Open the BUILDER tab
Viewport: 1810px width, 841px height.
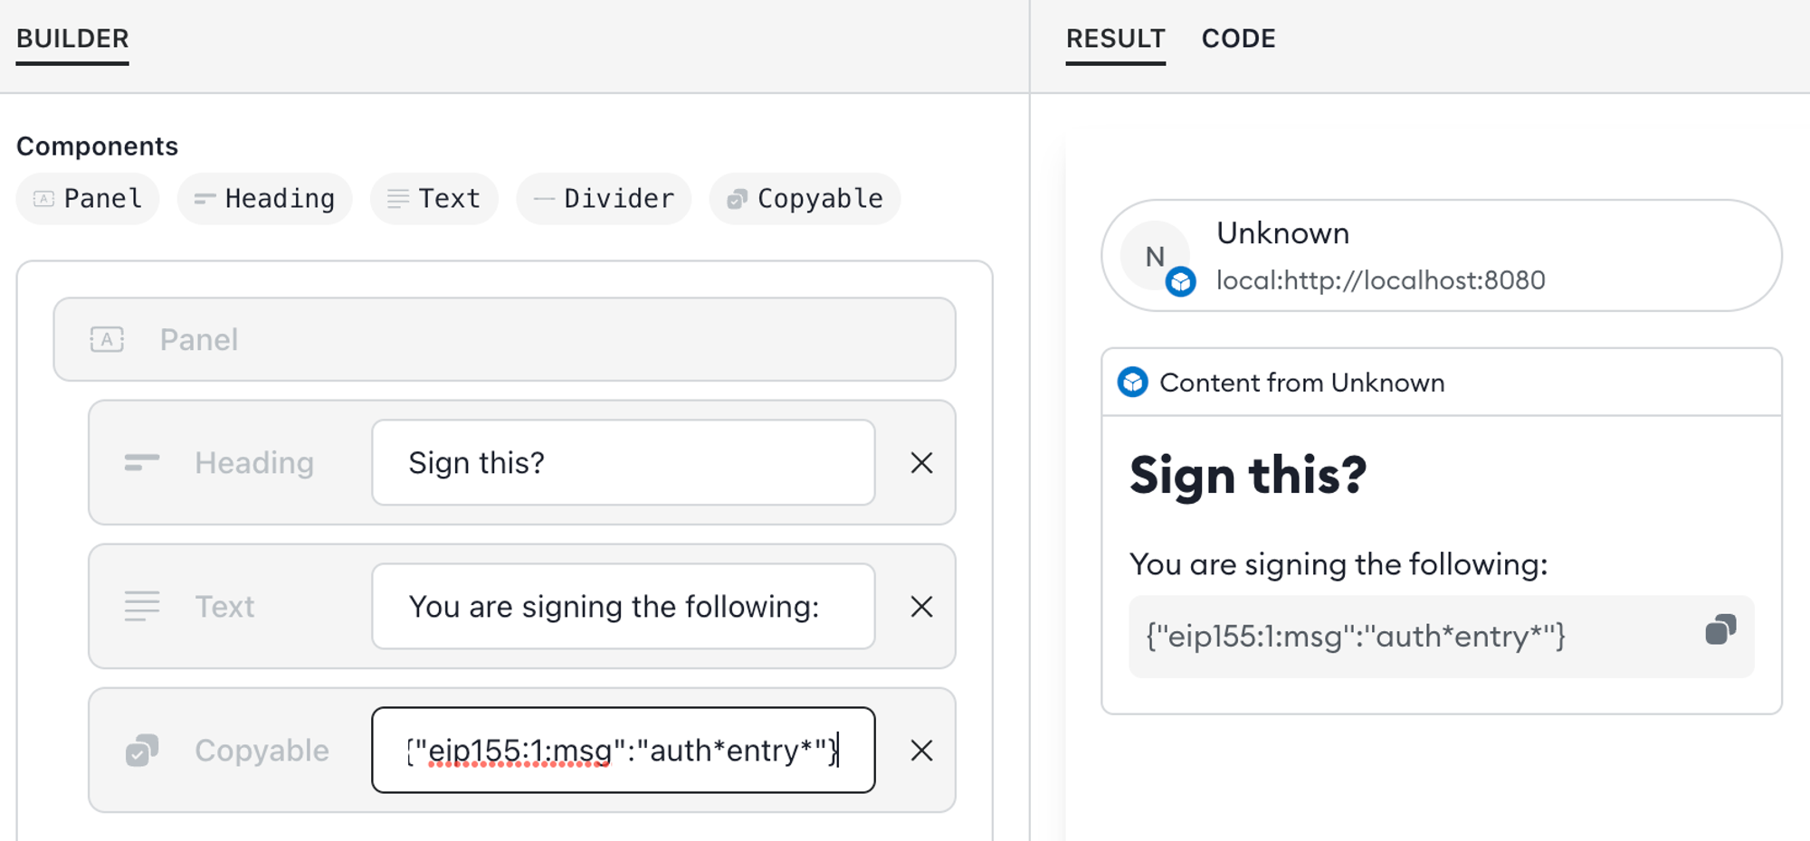72,39
